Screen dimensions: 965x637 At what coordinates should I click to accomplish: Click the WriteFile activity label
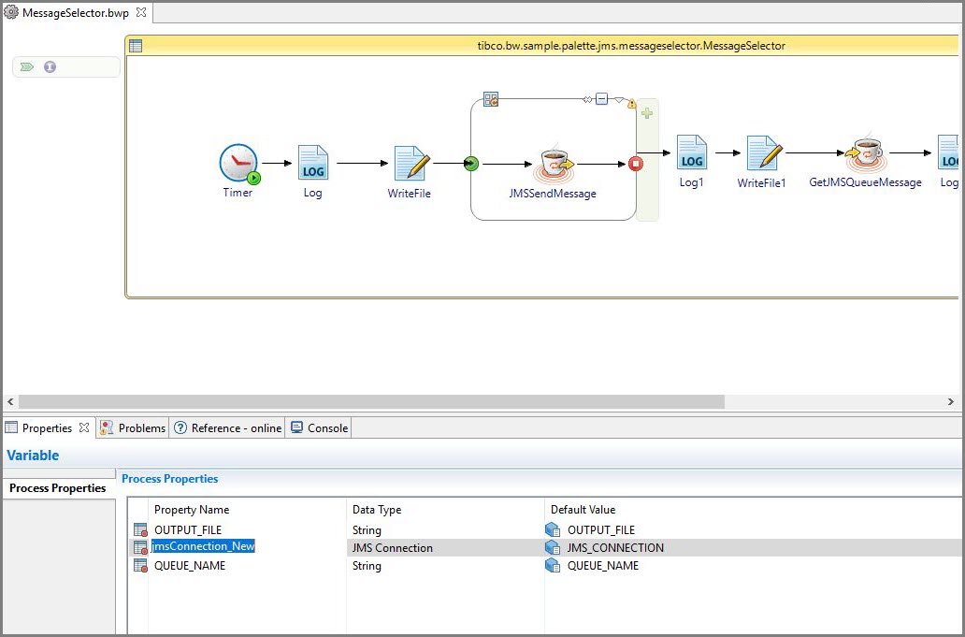[410, 194]
